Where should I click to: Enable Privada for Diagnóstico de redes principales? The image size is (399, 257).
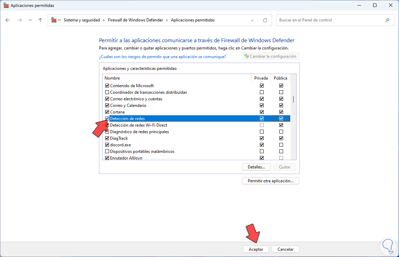tap(262, 132)
